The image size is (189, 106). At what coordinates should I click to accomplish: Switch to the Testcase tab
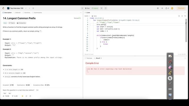[x=88, y=58]
